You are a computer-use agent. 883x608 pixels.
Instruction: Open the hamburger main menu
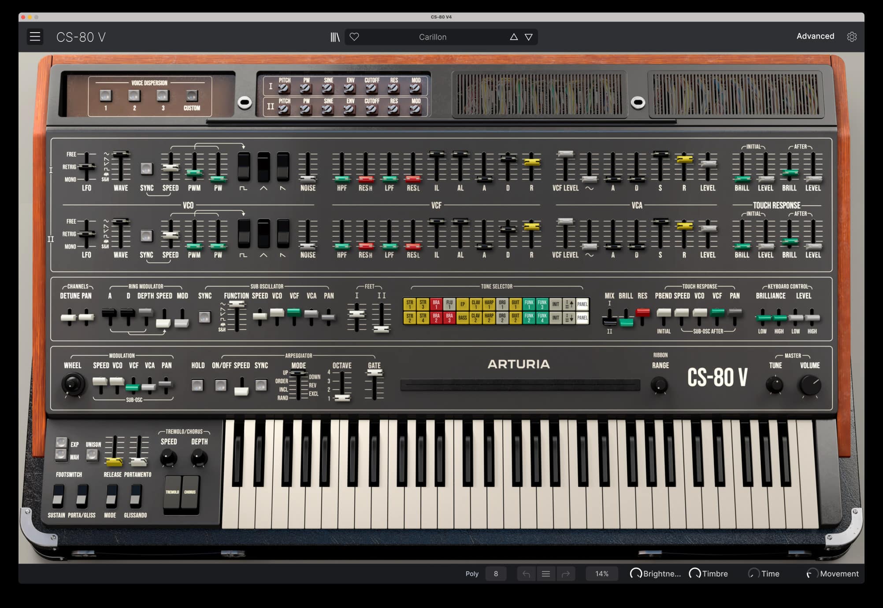tap(35, 37)
